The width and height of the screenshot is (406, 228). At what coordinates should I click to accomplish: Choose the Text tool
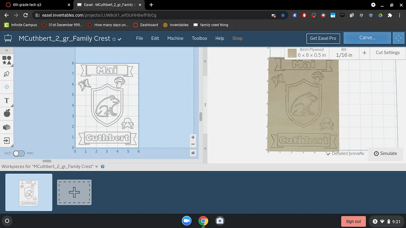tap(7, 100)
